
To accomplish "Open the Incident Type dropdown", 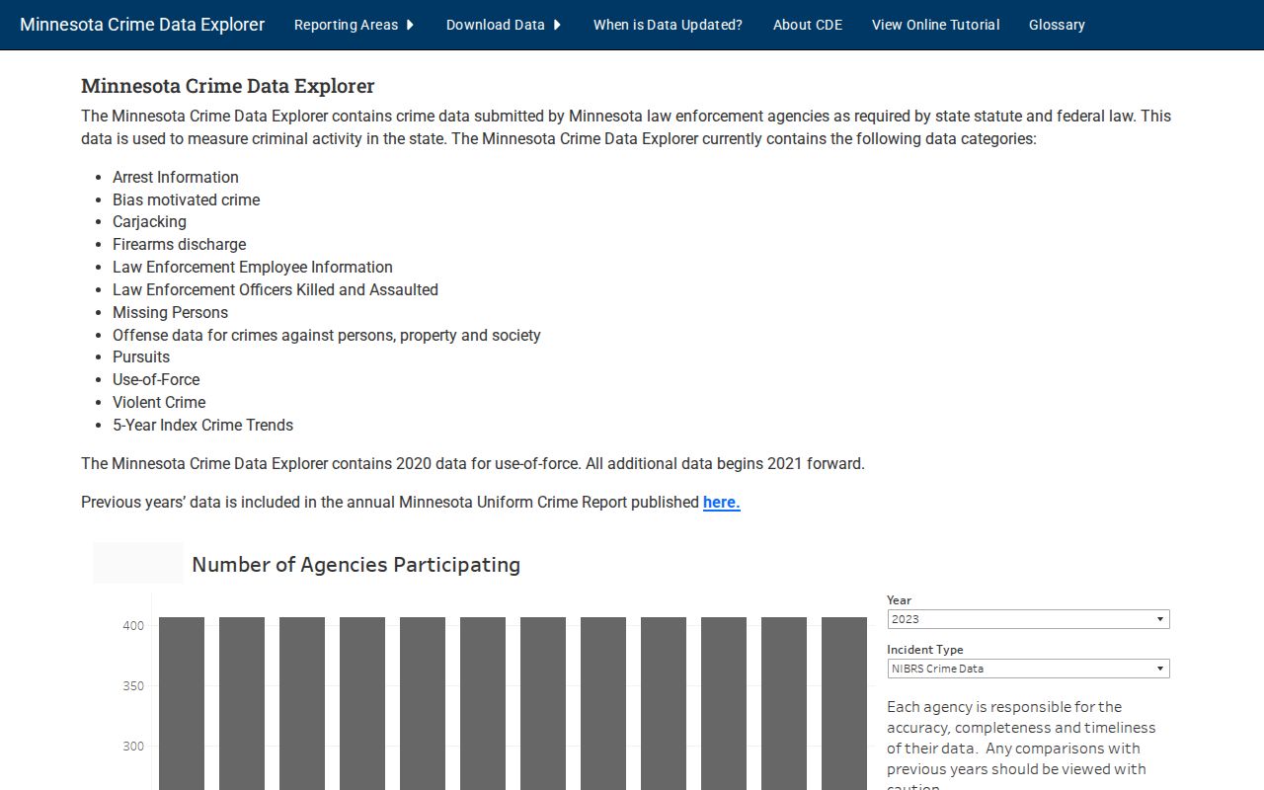I will (1028, 669).
